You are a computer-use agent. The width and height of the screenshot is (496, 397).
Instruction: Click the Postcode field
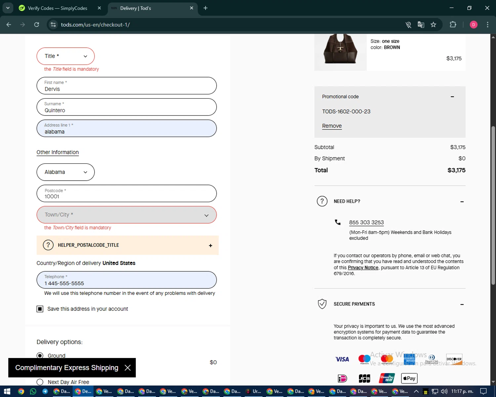click(x=127, y=194)
